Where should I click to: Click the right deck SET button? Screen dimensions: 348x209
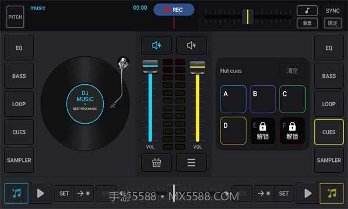click(x=284, y=193)
